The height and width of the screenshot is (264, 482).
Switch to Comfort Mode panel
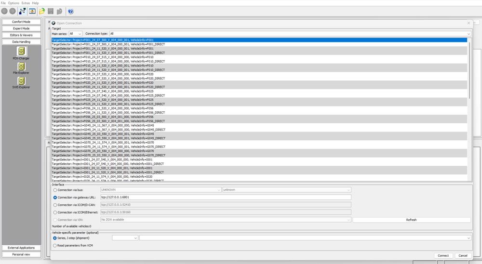pyautogui.click(x=21, y=22)
